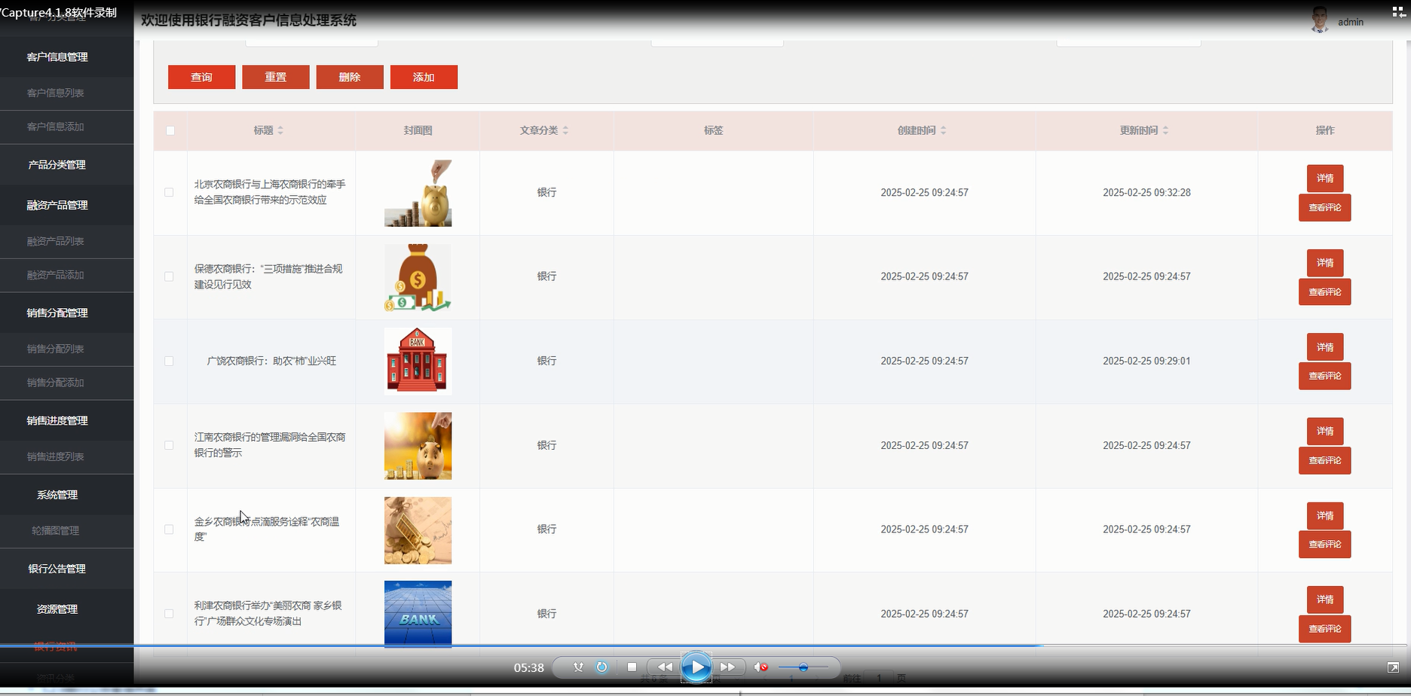Open full-screen view with the bottom-right icon
This screenshot has height=696, width=1411.
click(1393, 667)
